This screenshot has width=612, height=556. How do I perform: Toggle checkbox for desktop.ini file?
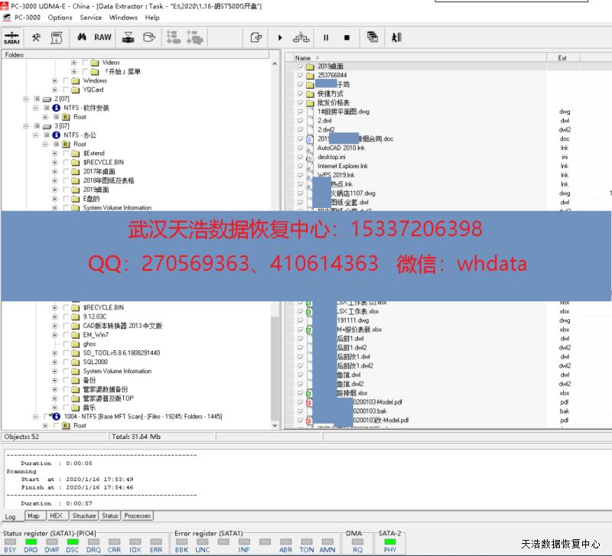pyautogui.click(x=301, y=157)
